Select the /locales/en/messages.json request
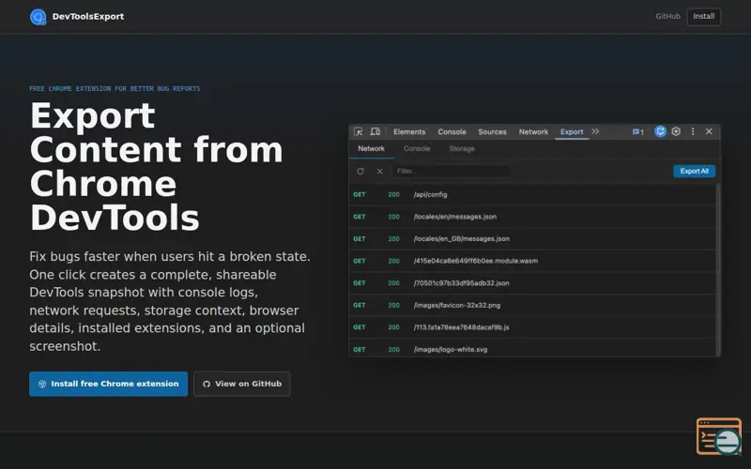 pyautogui.click(x=532, y=217)
